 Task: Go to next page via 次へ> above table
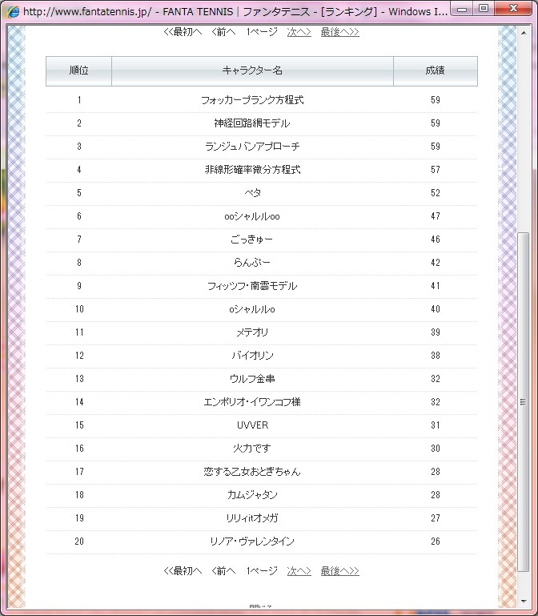pyautogui.click(x=299, y=32)
